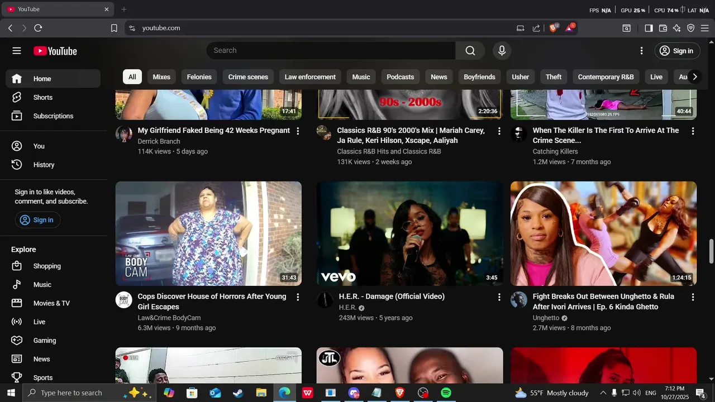Click the YouTube logo
Image resolution: width=715 pixels, height=402 pixels.
55,51
